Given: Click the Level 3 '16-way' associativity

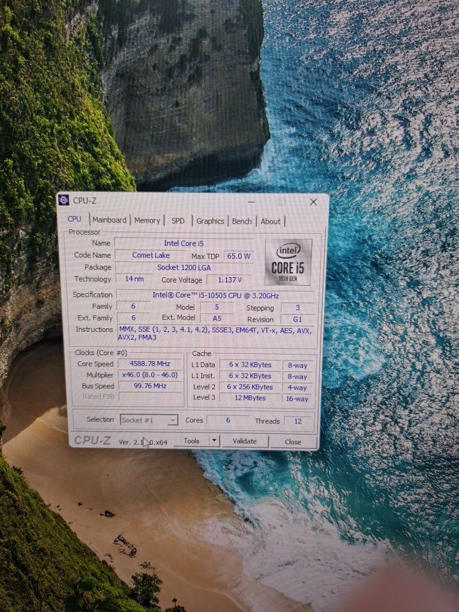Looking at the screenshot, I should click(x=298, y=398).
